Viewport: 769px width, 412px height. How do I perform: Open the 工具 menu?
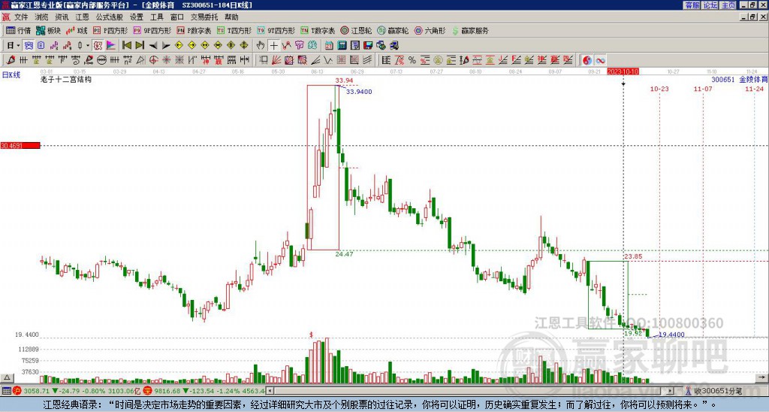click(157, 17)
